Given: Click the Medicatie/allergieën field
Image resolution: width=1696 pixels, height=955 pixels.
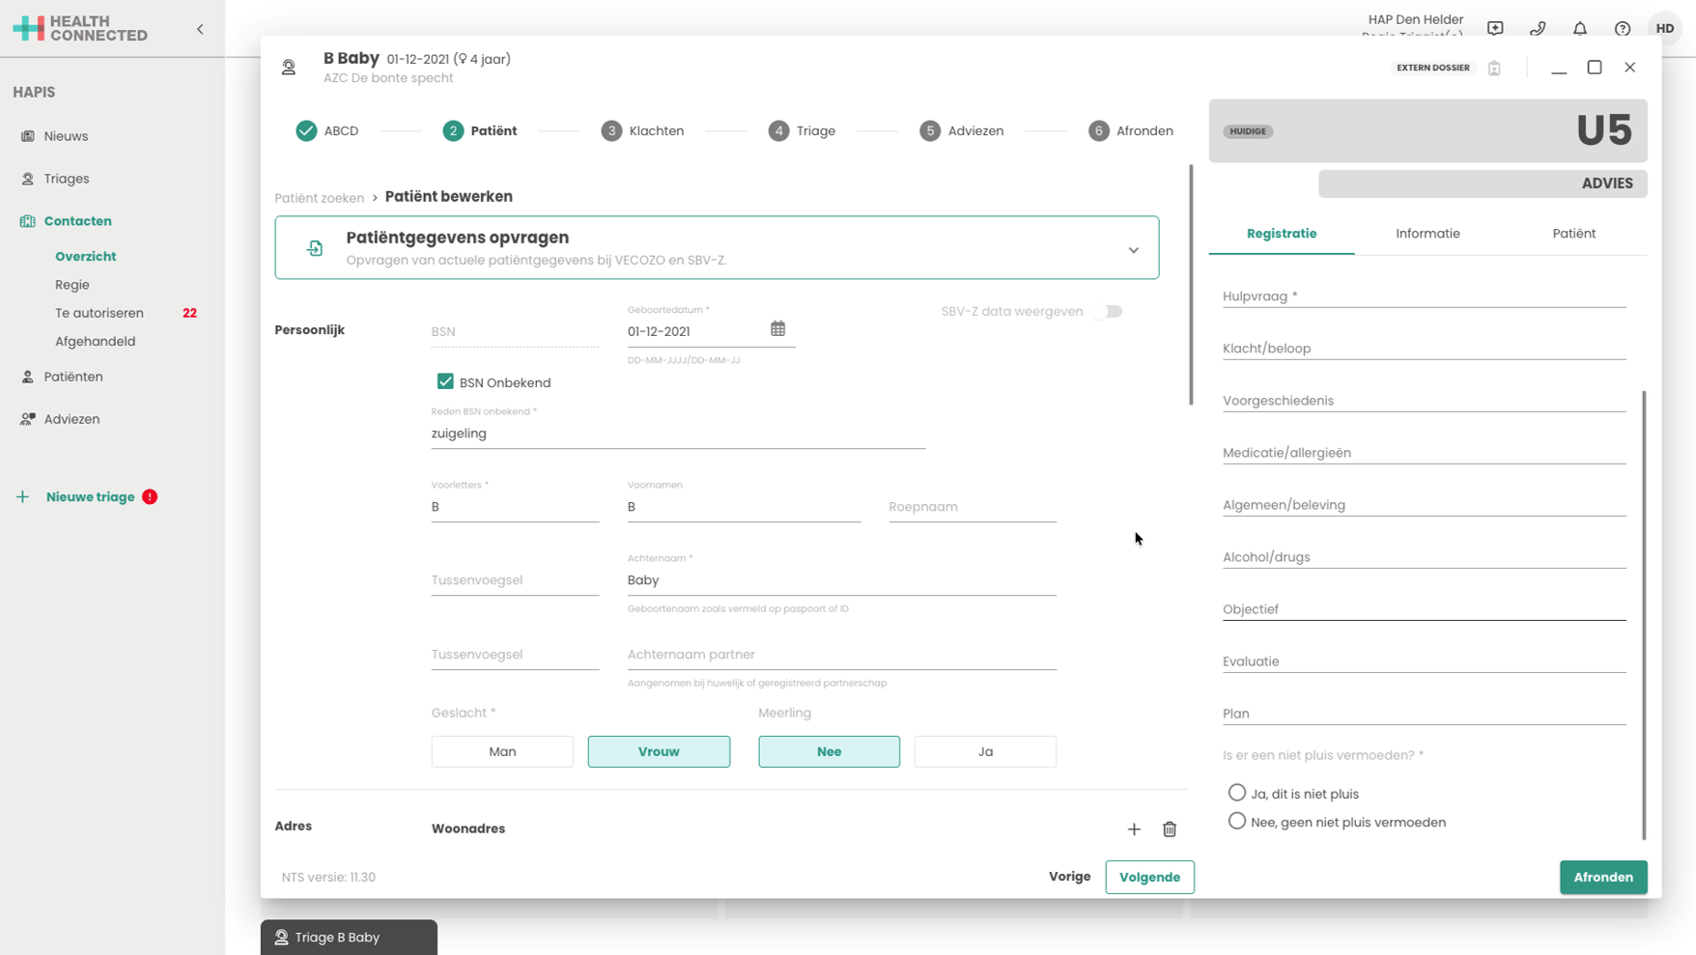Looking at the screenshot, I should 1424,453.
